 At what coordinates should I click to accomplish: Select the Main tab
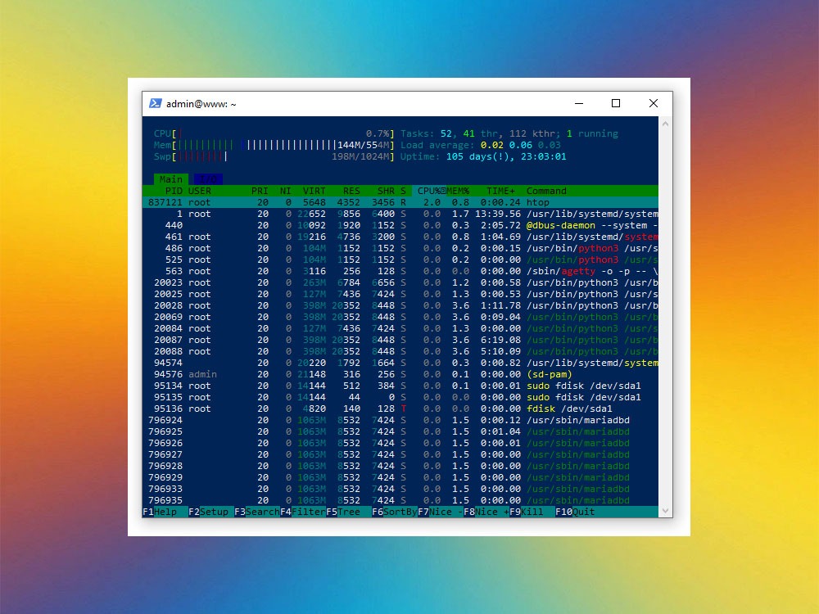click(x=170, y=178)
